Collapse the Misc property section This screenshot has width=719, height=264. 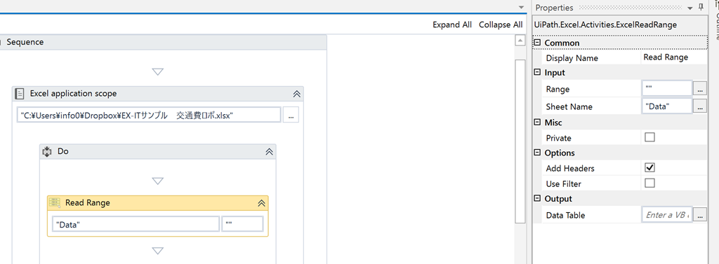tap(538, 122)
